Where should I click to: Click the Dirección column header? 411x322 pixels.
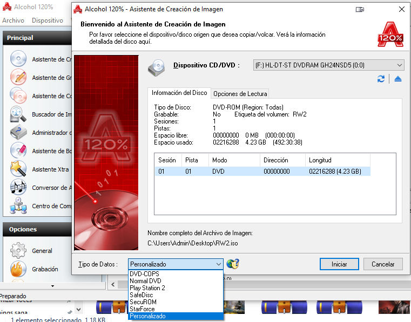pos(282,160)
